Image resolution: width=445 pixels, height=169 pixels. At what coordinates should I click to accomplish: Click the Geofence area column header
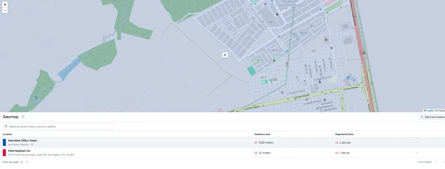tap(262, 134)
